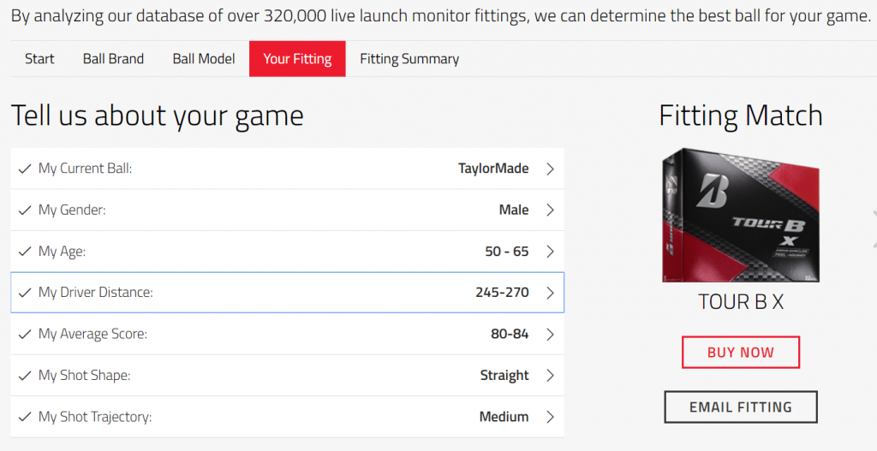Screen dimensions: 877x451
Task: Click the 80-84 average score value
Action: coord(510,334)
